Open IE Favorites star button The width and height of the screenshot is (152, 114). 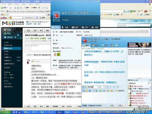[x=33, y=8]
